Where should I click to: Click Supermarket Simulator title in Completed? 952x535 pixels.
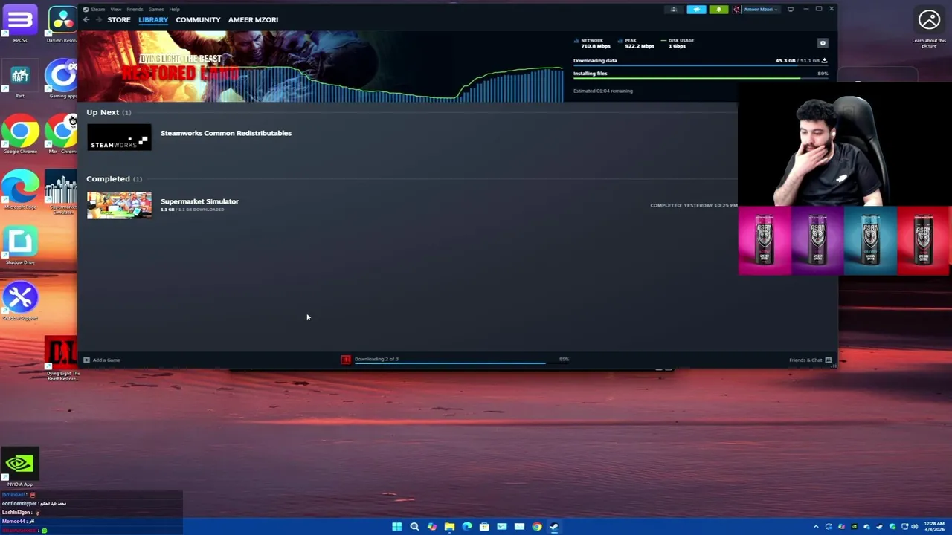[x=199, y=201]
